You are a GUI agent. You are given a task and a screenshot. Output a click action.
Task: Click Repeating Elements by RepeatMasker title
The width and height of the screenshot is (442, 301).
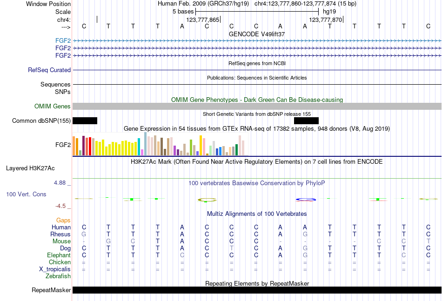tap(257, 283)
